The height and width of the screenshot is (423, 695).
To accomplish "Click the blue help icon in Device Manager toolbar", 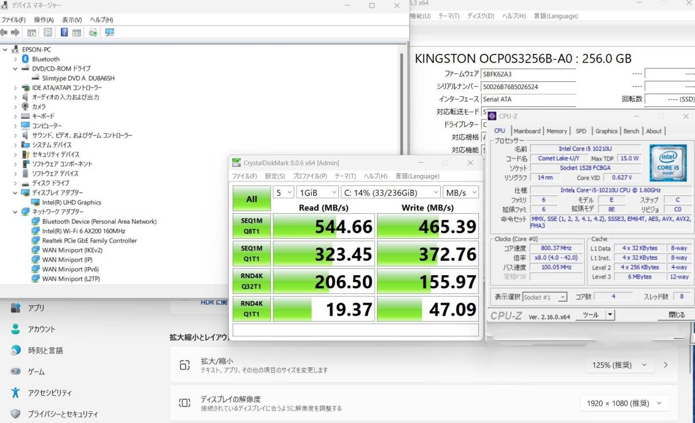I will click(64, 32).
